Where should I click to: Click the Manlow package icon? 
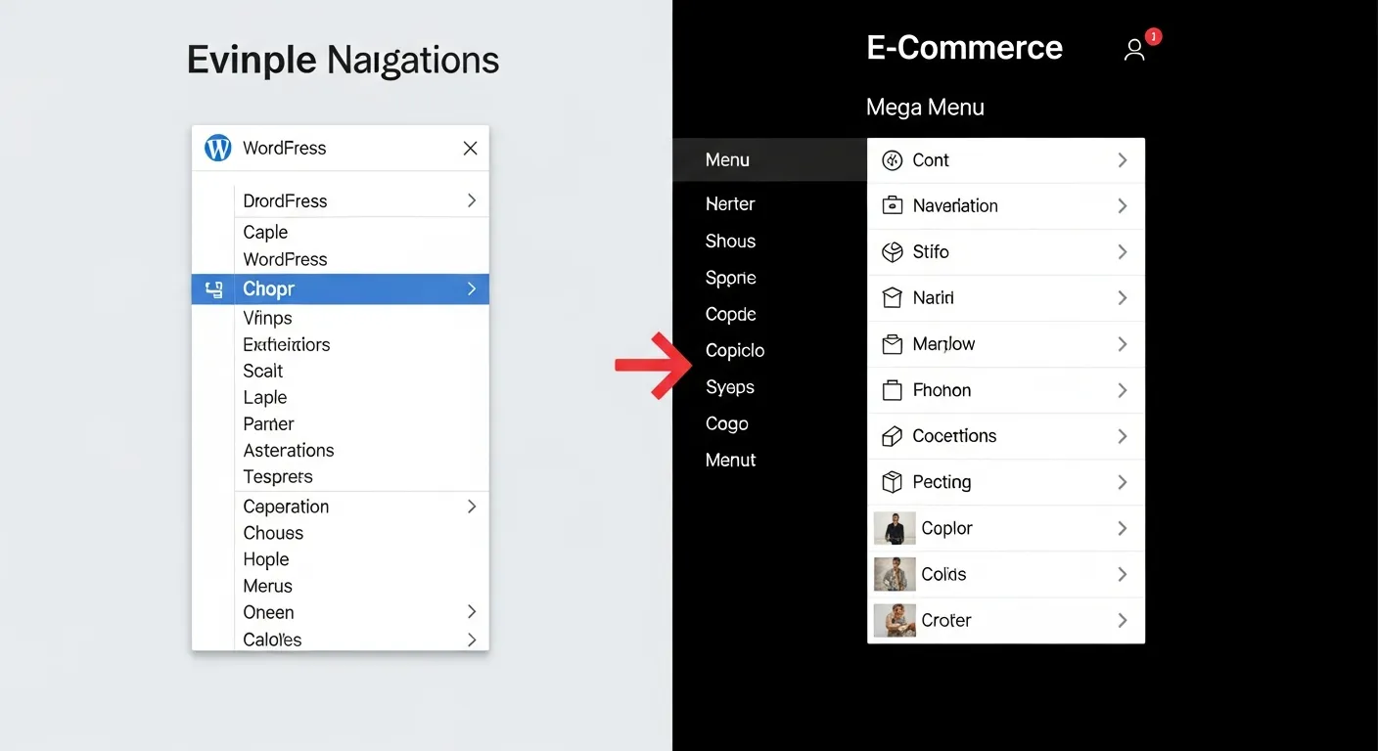[x=892, y=344]
